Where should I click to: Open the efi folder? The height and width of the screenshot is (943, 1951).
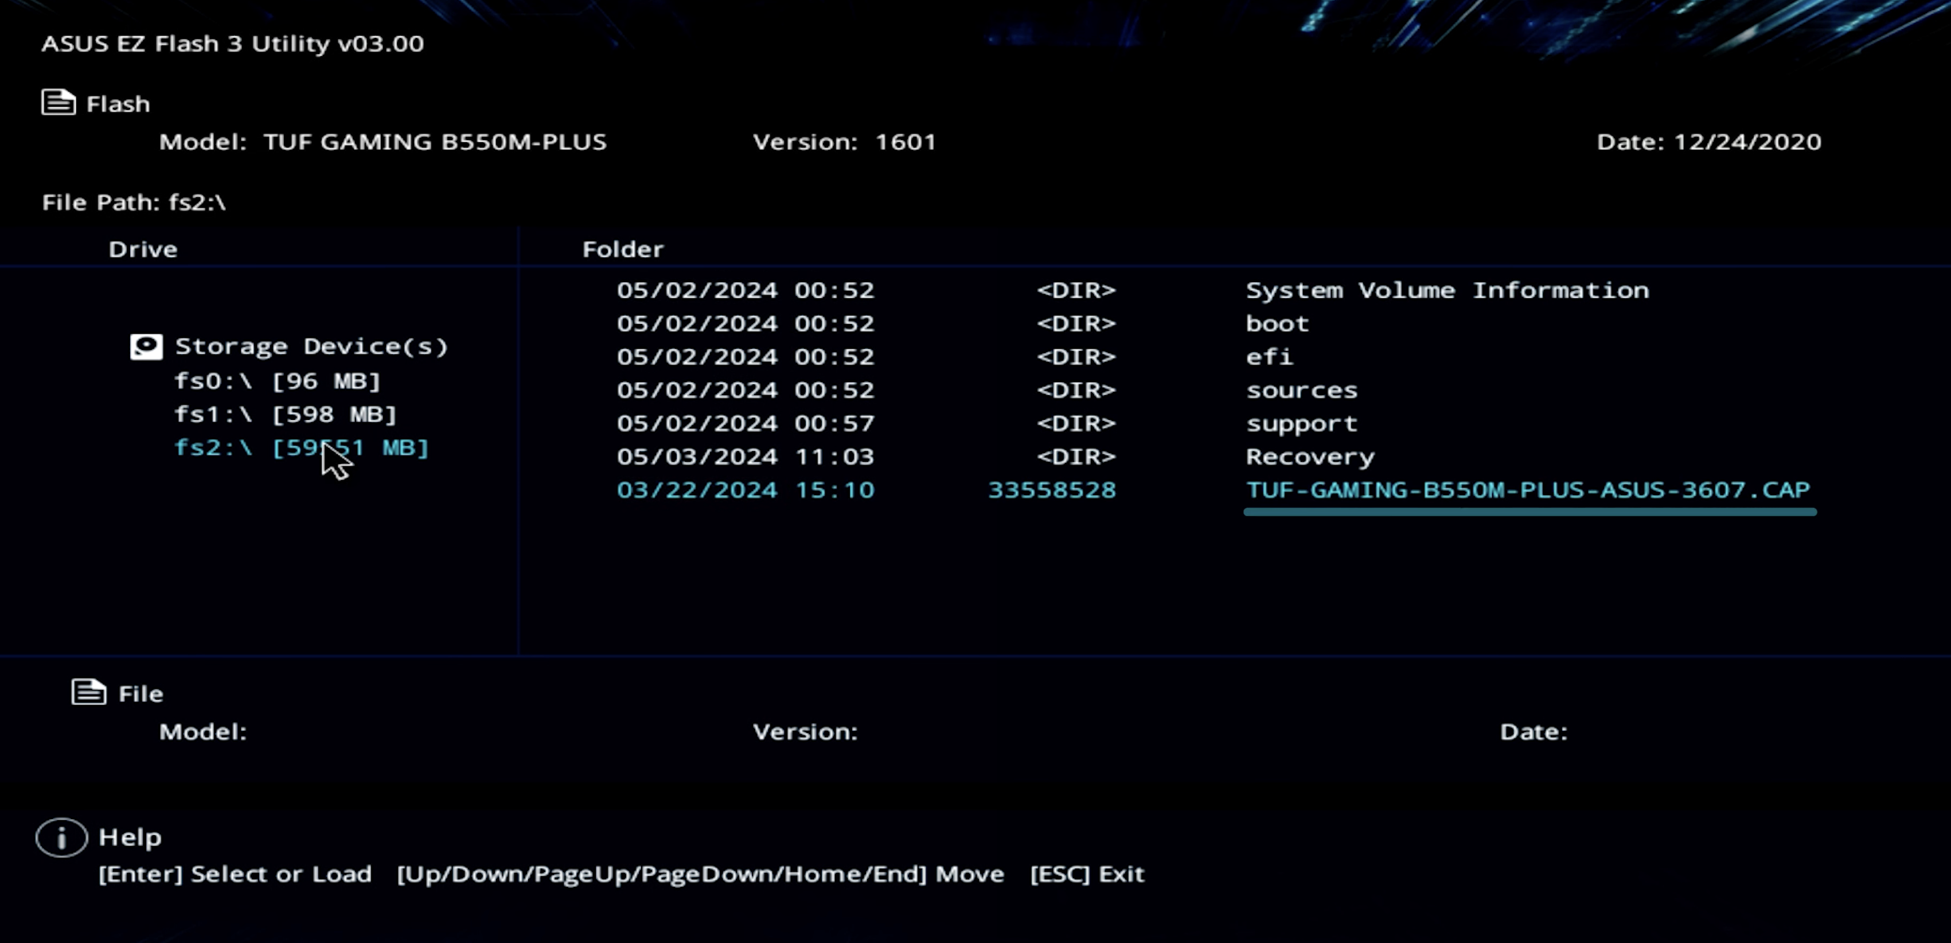coord(1269,357)
